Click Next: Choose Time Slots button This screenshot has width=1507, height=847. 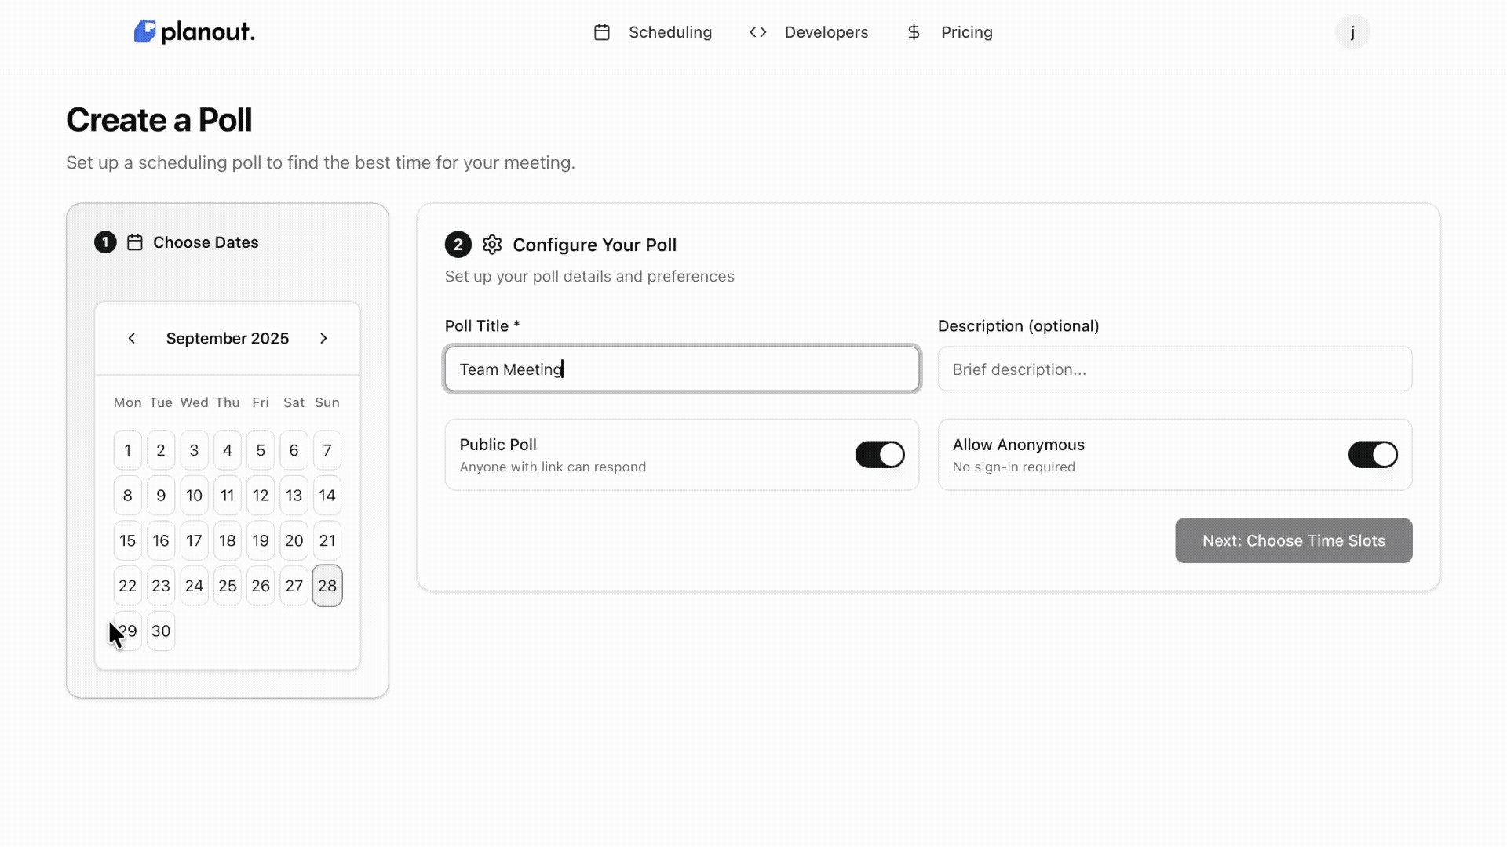pyautogui.click(x=1292, y=540)
